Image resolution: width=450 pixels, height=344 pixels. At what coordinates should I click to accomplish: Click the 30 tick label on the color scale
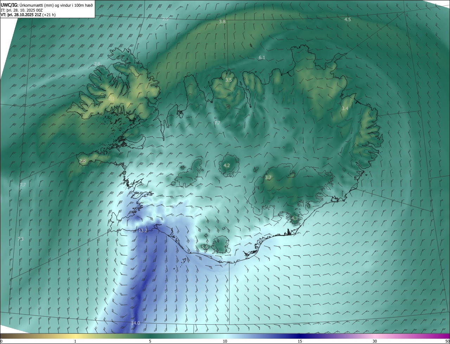coord(375,341)
